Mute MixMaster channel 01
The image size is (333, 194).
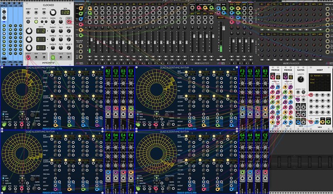(90, 56)
